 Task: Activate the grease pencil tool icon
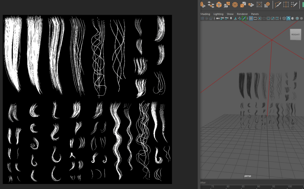coord(244,18)
